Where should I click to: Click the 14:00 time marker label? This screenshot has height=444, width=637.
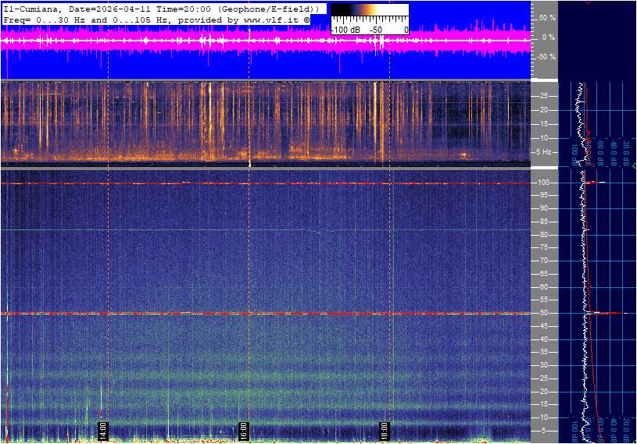[102, 429]
